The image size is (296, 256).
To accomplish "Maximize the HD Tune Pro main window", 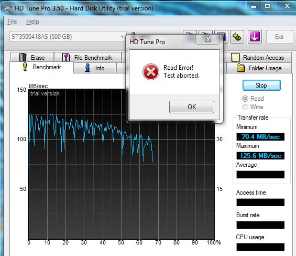I will coord(268,6).
